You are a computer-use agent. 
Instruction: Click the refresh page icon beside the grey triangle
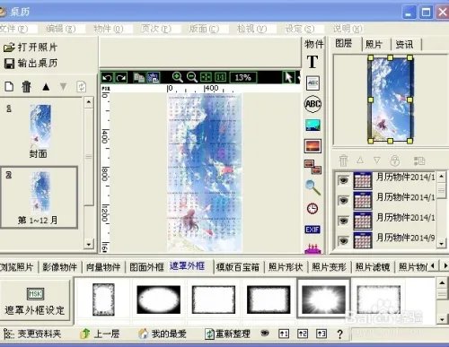tap(82, 87)
